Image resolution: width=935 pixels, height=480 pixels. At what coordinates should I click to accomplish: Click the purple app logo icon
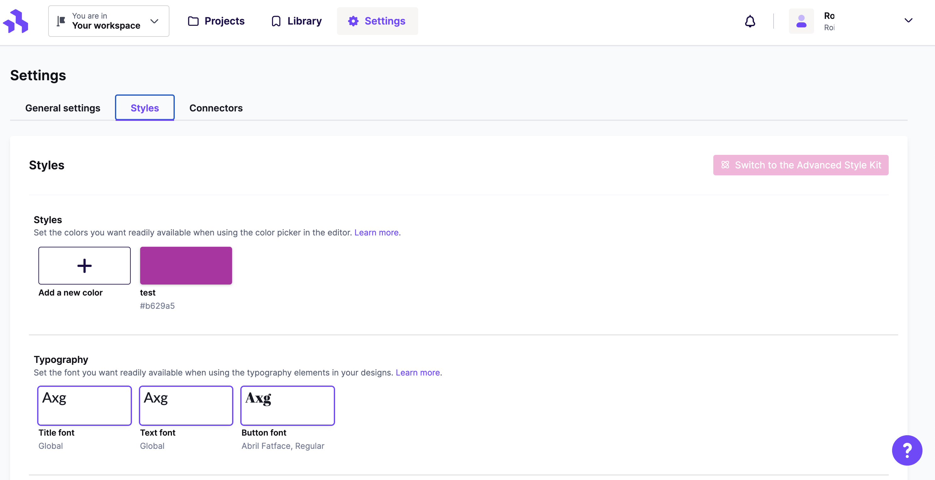[x=16, y=21]
